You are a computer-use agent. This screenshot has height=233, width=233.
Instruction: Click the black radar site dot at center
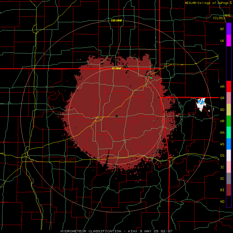116,116
